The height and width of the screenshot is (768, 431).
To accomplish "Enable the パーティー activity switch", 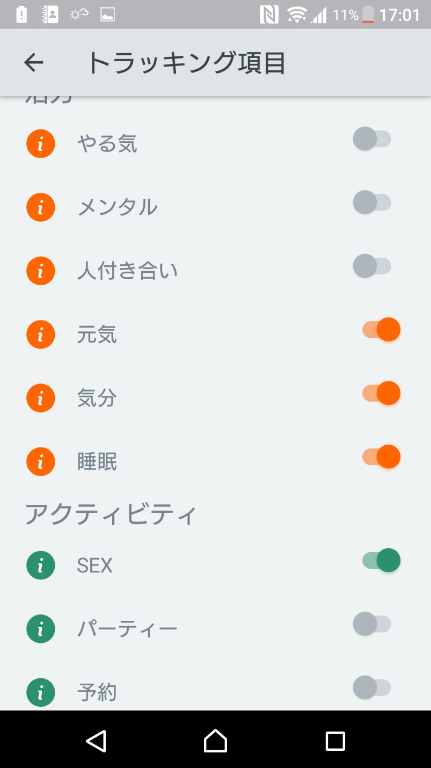I will (x=372, y=624).
